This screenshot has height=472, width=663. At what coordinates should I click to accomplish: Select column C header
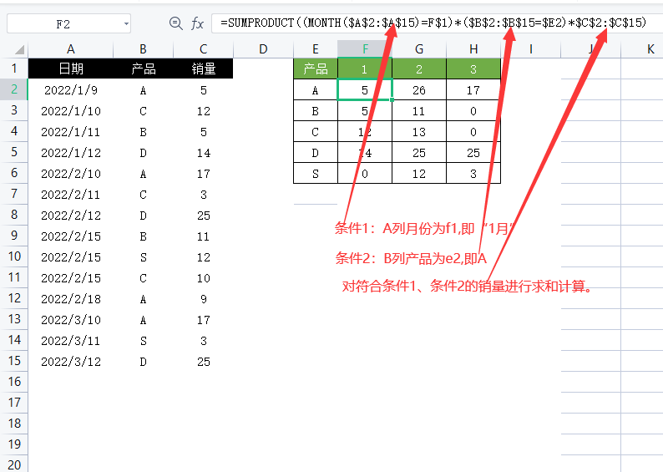click(x=204, y=49)
